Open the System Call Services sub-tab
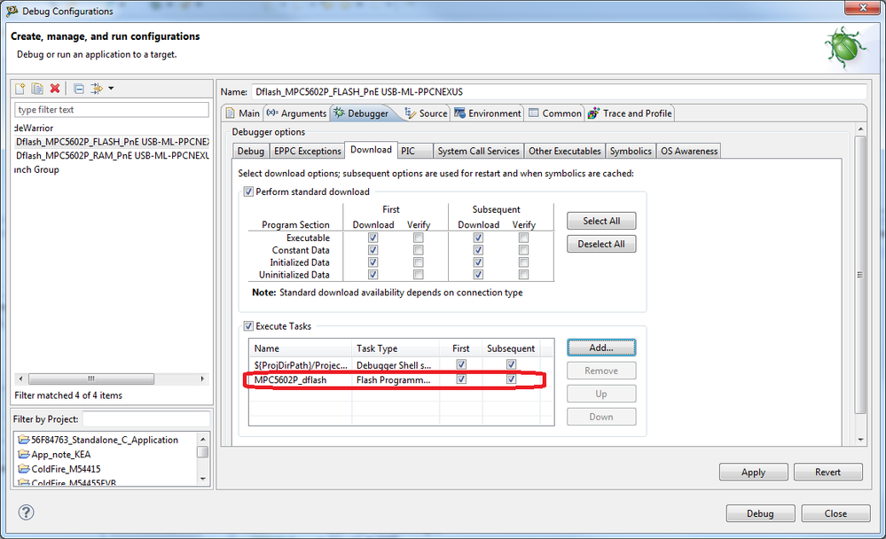Viewport: 886px width, 539px height. 479,151
